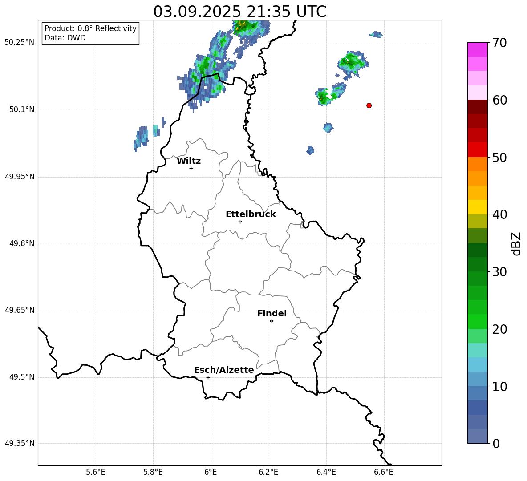
Task: Click the bright red colorbar swatch just above 50 dBZ
Action: click(x=477, y=150)
